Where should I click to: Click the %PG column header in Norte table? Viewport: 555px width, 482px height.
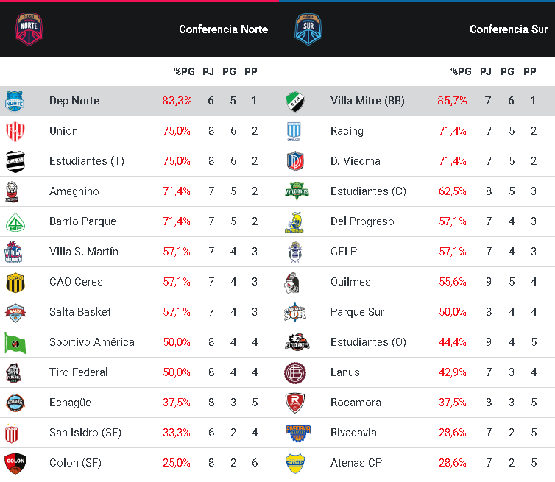pyautogui.click(x=184, y=71)
